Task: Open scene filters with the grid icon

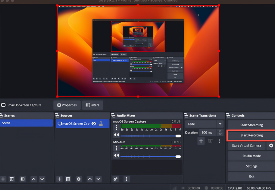Action: [x=22, y=179]
